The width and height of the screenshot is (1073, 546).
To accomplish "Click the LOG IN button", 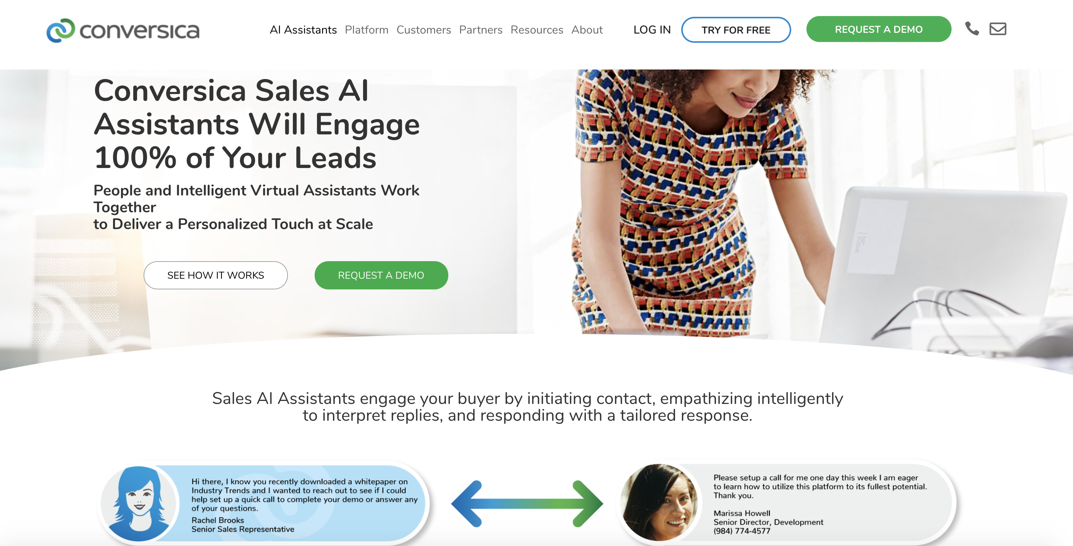I will point(652,29).
